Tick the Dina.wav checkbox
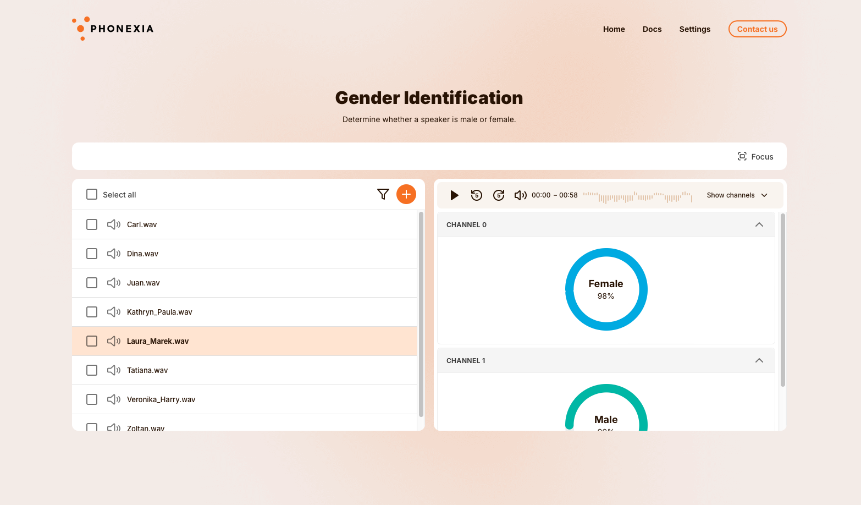Image resolution: width=861 pixels, height=505 pixels. 92,254
